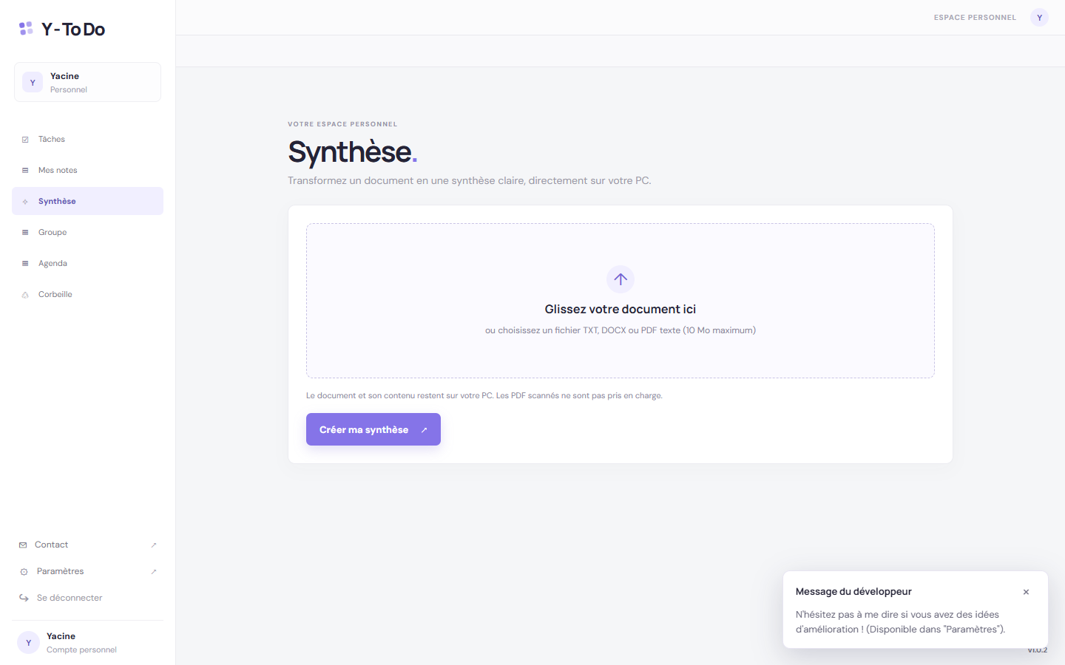
Task: Click the Groupe icon in sidebar
Action: point(25,233)
